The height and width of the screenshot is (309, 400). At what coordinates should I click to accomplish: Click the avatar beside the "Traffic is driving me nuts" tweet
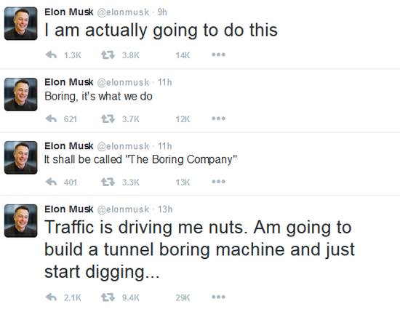tap(21, 221)
